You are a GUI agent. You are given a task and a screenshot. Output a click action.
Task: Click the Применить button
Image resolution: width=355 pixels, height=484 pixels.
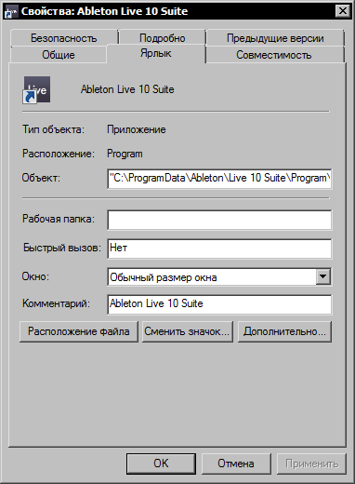pyautogui.click(x=311, y=464)
